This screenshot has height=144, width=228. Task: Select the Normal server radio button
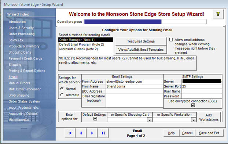point(62,89)
